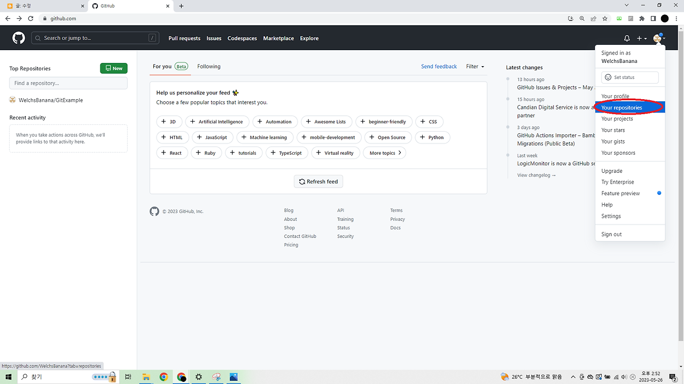Toggle the browser side panel icon
The height and width of the screenshot is (384, 684).
click(653, 18)
